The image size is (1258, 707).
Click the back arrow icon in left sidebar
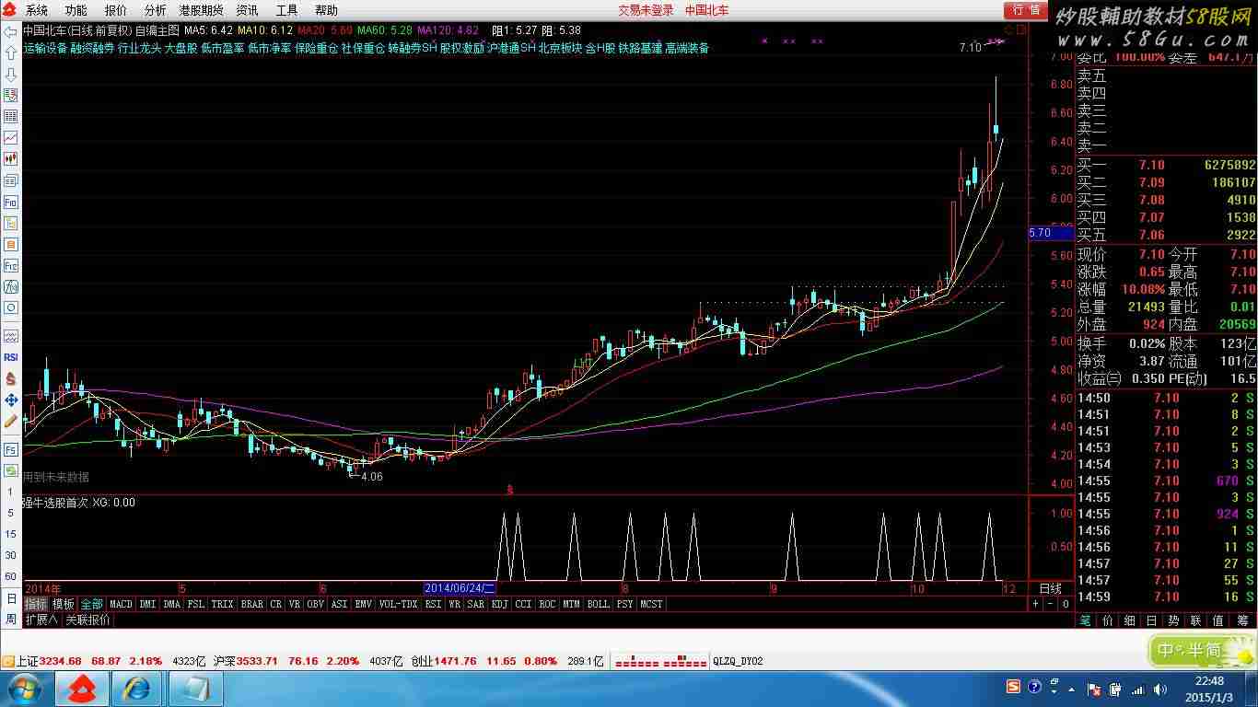coord(11,32)
